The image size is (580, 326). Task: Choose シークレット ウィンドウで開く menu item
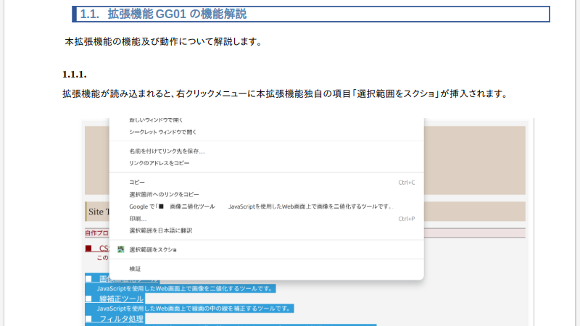162,132
